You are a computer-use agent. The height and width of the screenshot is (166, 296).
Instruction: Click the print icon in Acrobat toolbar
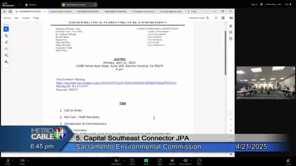click(x=223, y=18)
